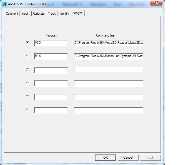Select the last row's radio button
181x165 pixels.
coord(27,110)
